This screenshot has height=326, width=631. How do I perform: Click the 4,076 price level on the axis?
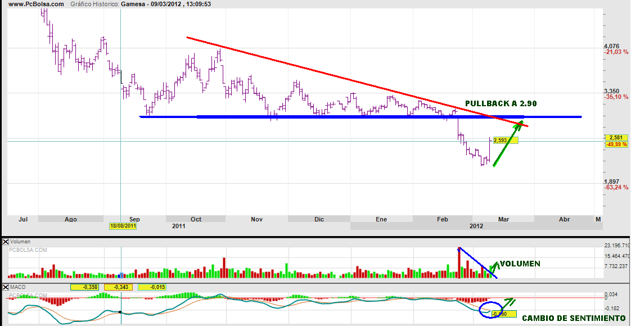pos(611,46)
